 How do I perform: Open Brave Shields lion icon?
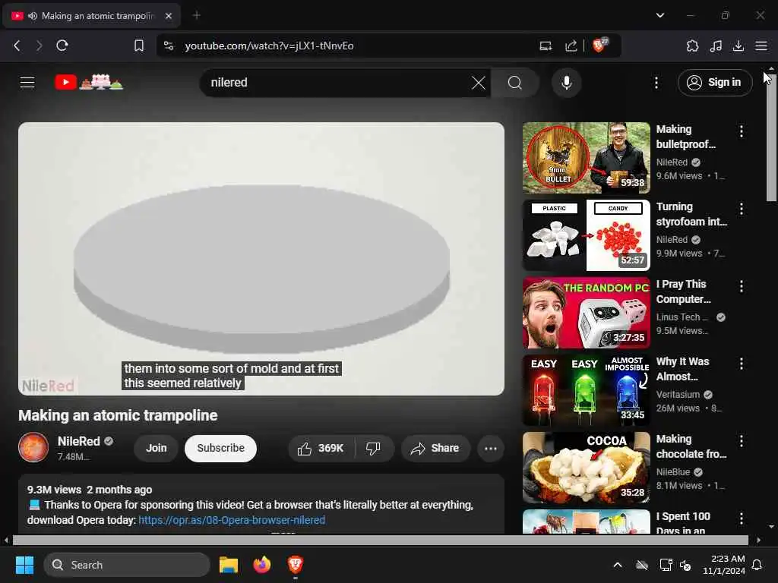[600, 45]
